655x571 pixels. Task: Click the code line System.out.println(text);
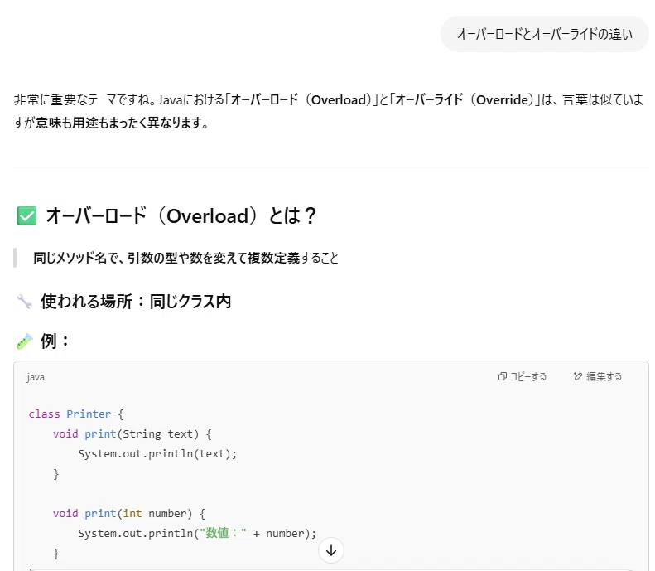(x=157, y=453)
